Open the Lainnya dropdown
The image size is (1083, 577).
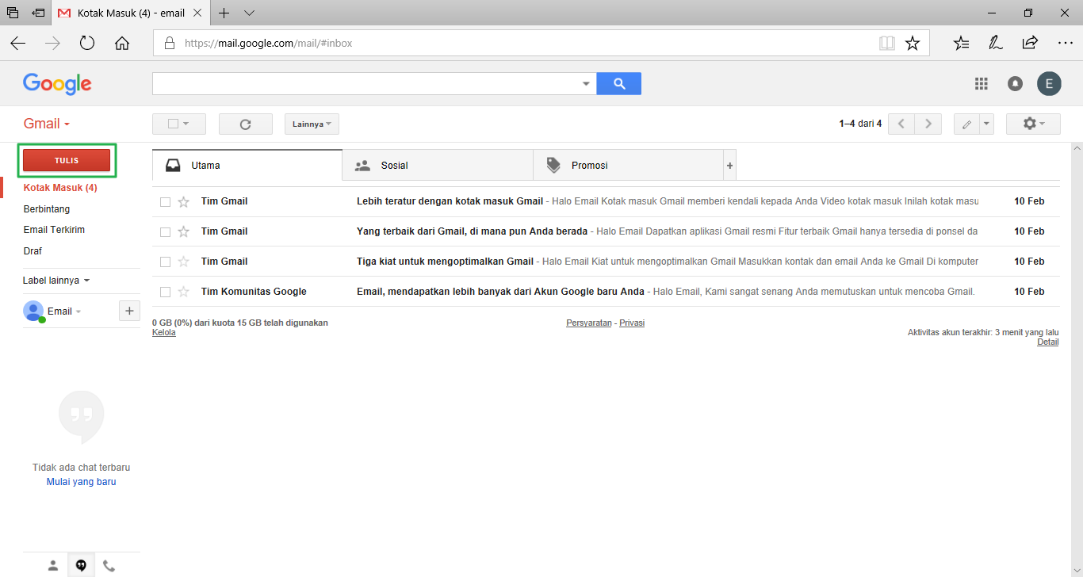[x=312, y=124]
